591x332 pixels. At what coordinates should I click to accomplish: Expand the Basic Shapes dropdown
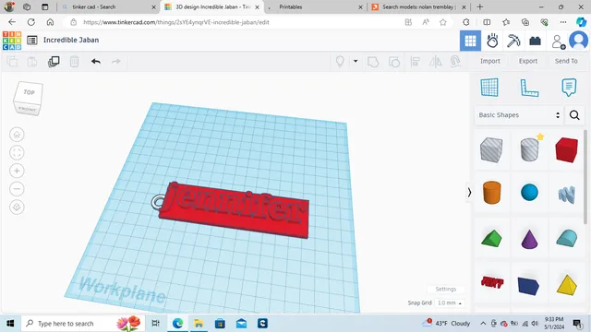(x=519, y=114)
